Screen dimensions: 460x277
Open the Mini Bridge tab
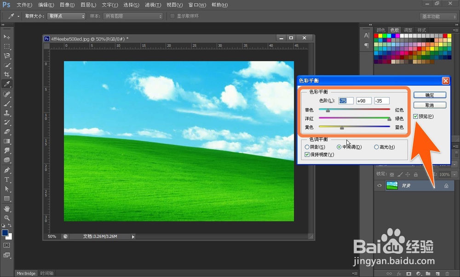coord(26,273)
